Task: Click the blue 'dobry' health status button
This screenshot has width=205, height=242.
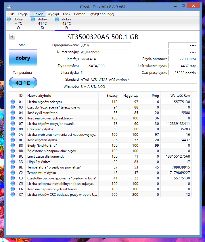Action: tap(23, 58)
